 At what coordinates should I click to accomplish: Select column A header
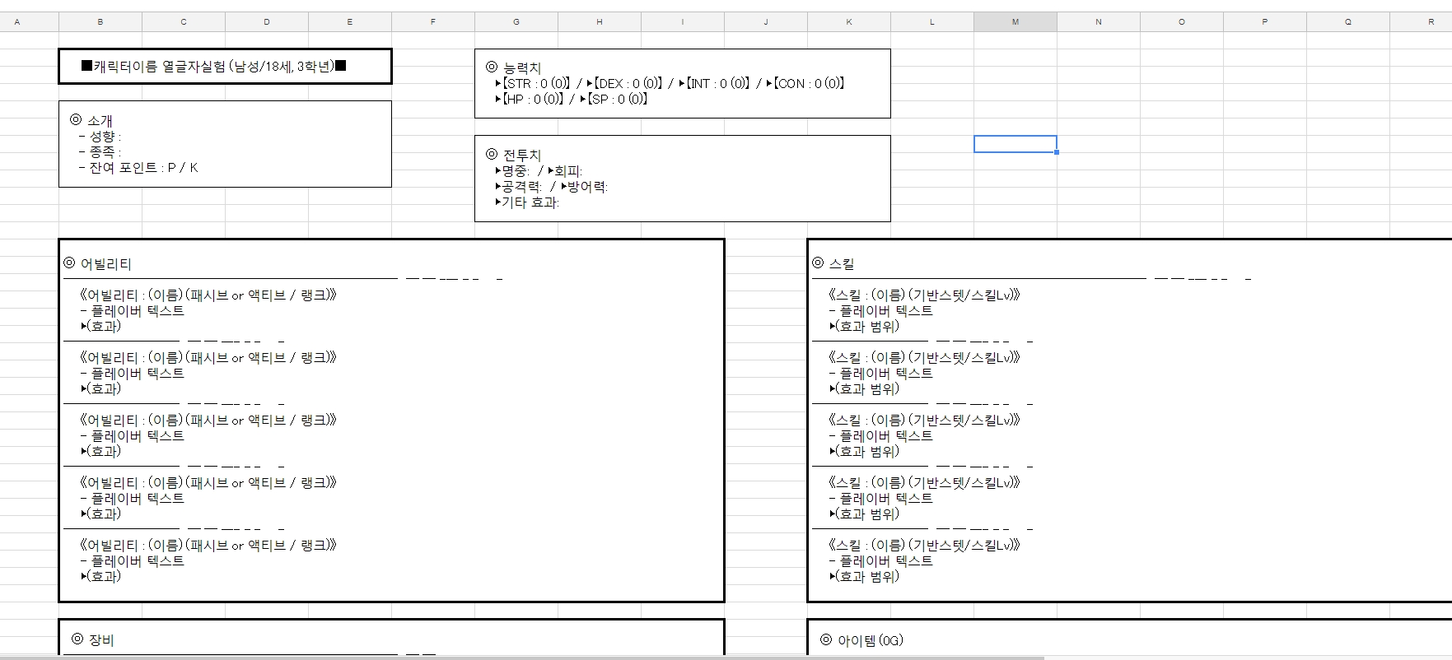tap(17, 22)
